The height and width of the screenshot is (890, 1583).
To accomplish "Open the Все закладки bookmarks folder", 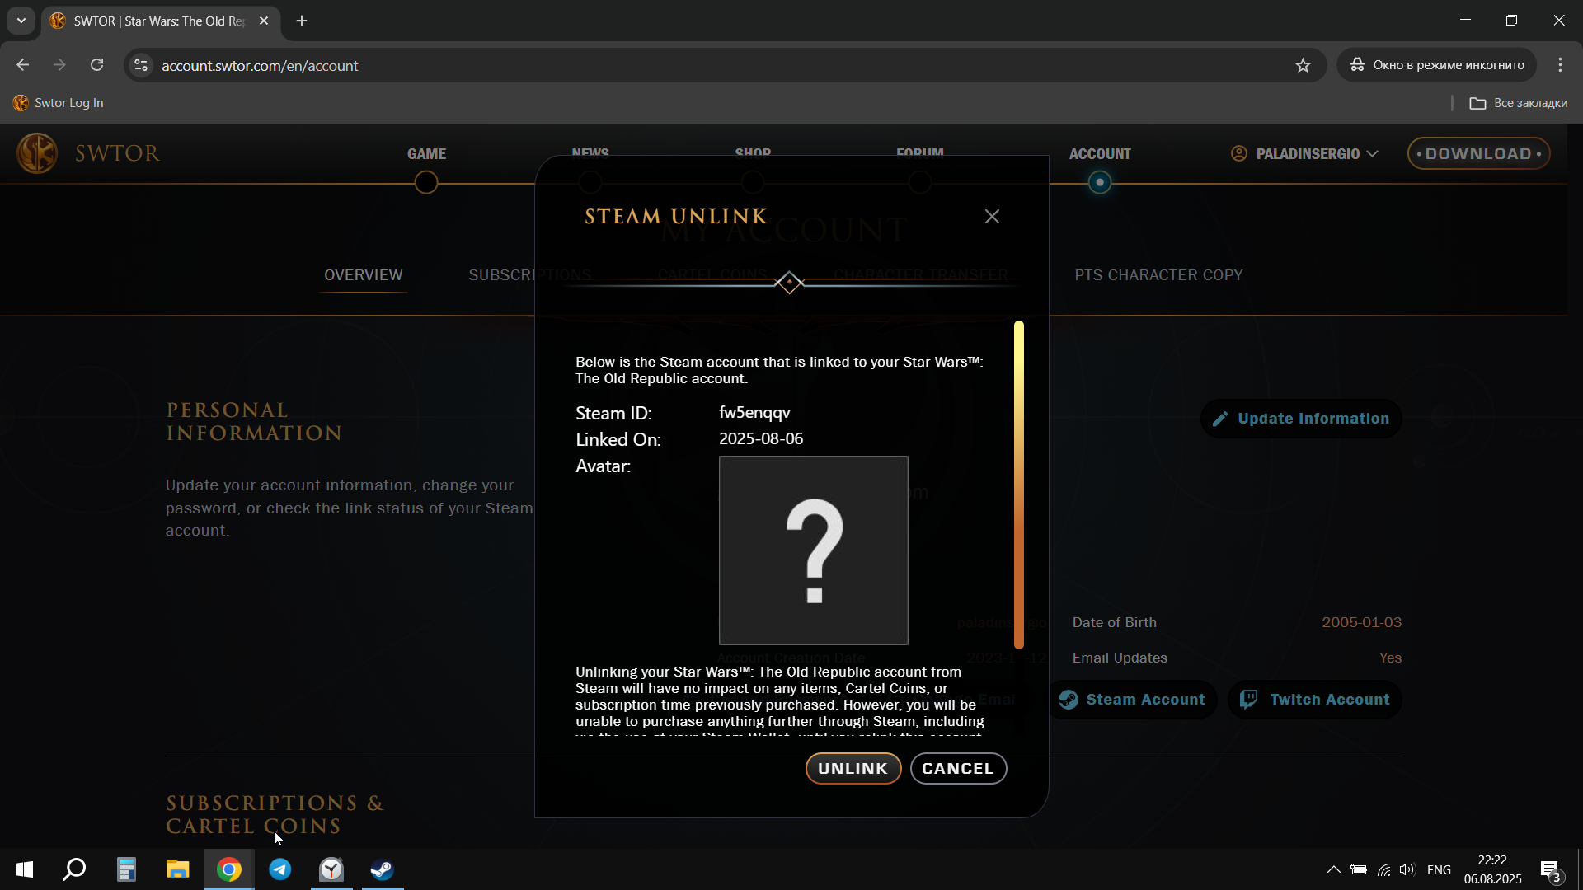I will pyautogui.click(x=1518, y=103).
